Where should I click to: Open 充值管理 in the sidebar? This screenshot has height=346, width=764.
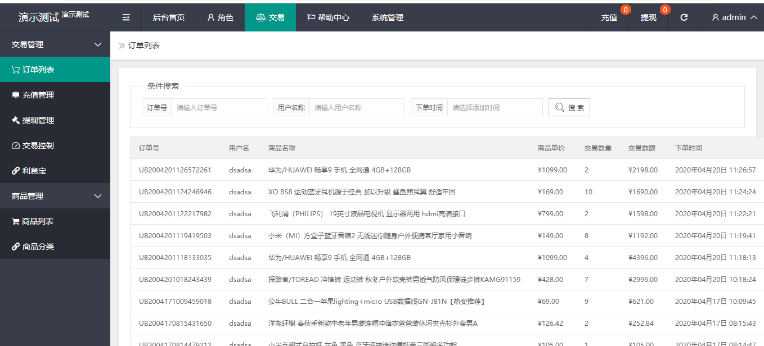click(38, 95)
